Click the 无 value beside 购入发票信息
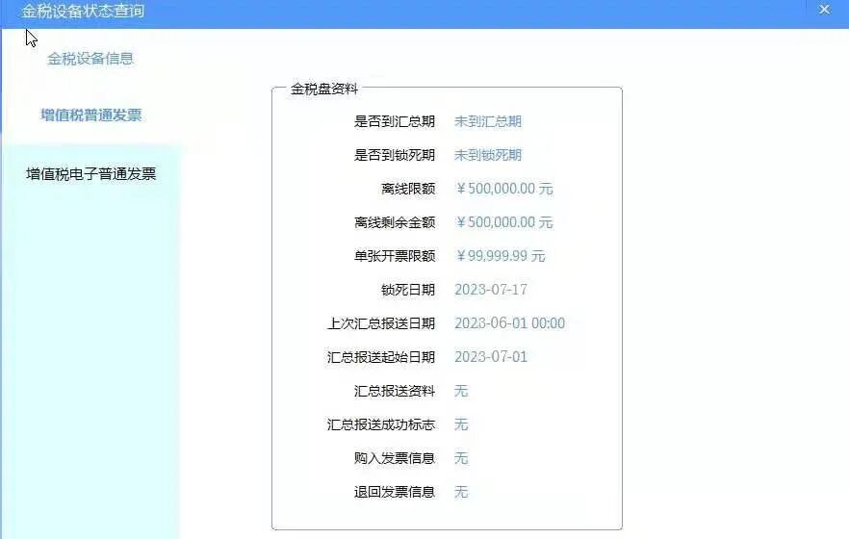This screenshot has width=849, height=539. (x=461, y=458)
